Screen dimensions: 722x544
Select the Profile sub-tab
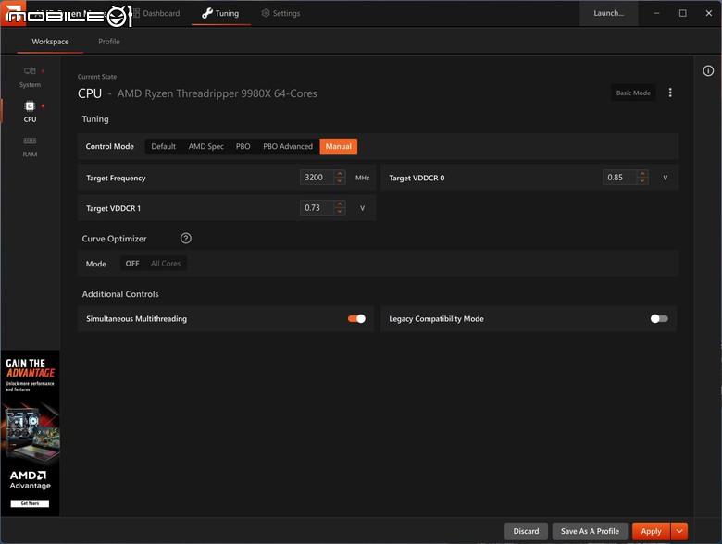click(x=108, y=42)
